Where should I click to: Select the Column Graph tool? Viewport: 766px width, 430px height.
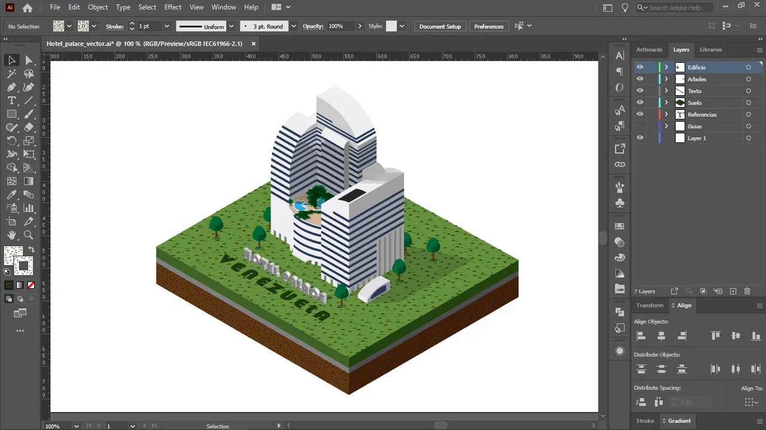(29, 208)
